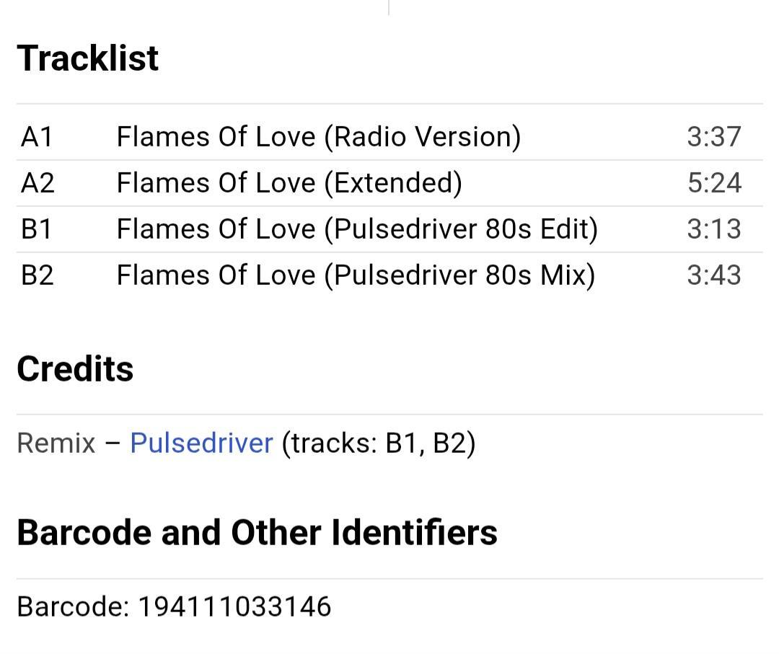Screen dimensions: 779x654
Task: Click the barcode number 194111033146
Action: point(234,606)
